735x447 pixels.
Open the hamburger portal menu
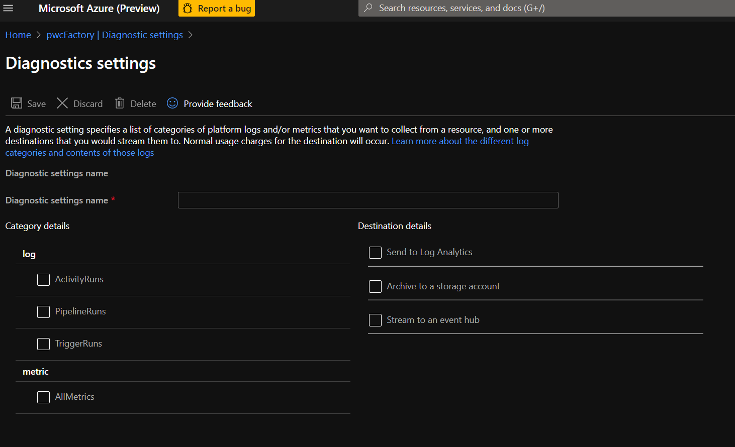point(8,8)
